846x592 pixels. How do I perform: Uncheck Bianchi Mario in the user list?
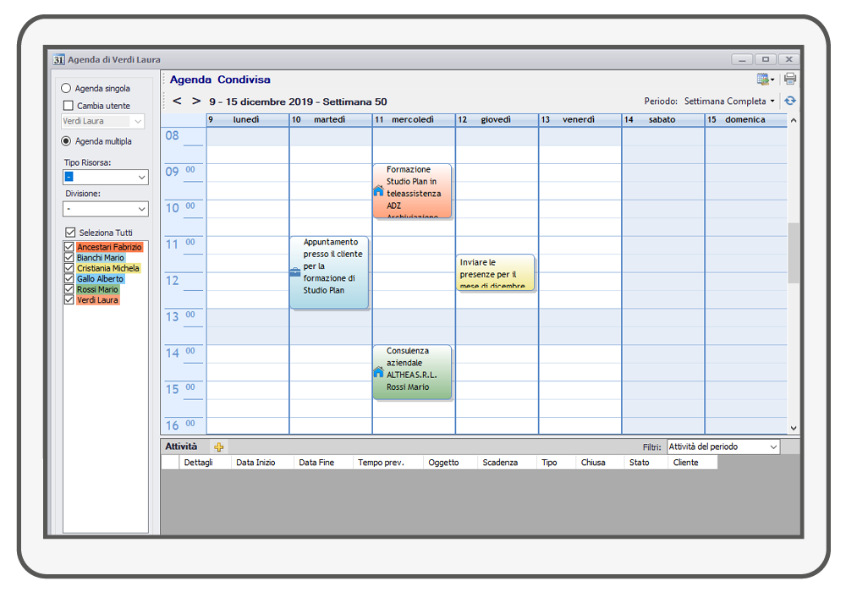pos(69,257)
